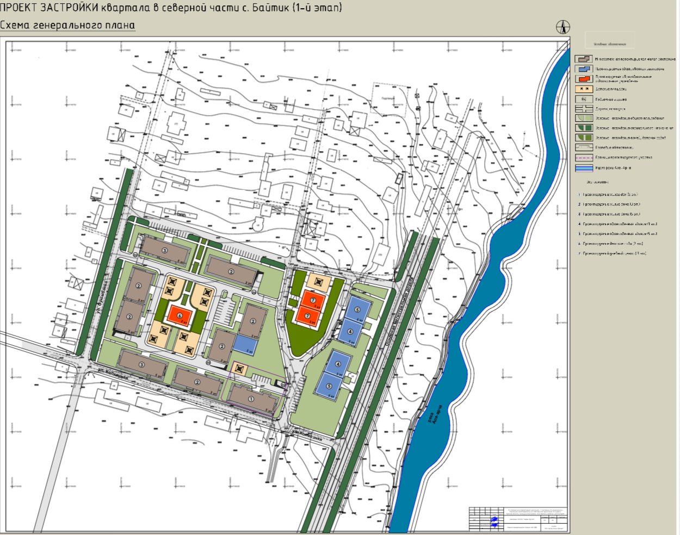
Task: Click the blue public building legend icon
Action: 584,69
